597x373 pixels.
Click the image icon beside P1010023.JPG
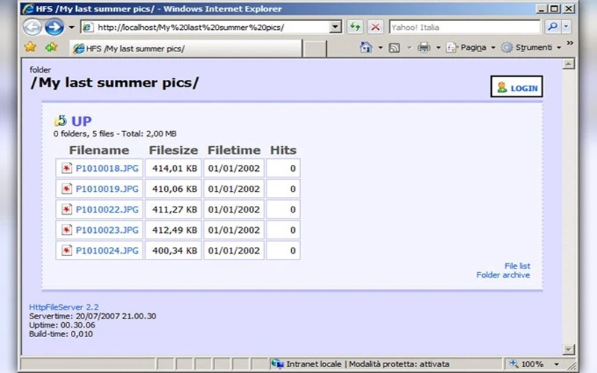click(x=66, y=230)
